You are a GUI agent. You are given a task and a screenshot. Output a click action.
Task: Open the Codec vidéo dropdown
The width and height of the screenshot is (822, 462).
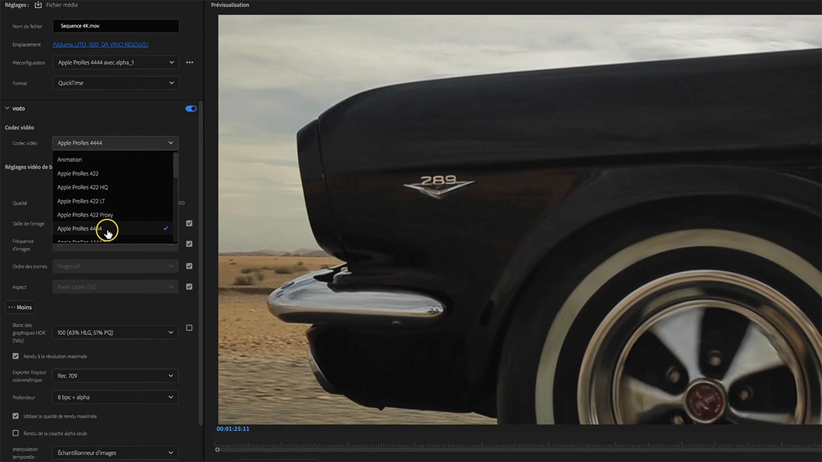click(116, 143)
